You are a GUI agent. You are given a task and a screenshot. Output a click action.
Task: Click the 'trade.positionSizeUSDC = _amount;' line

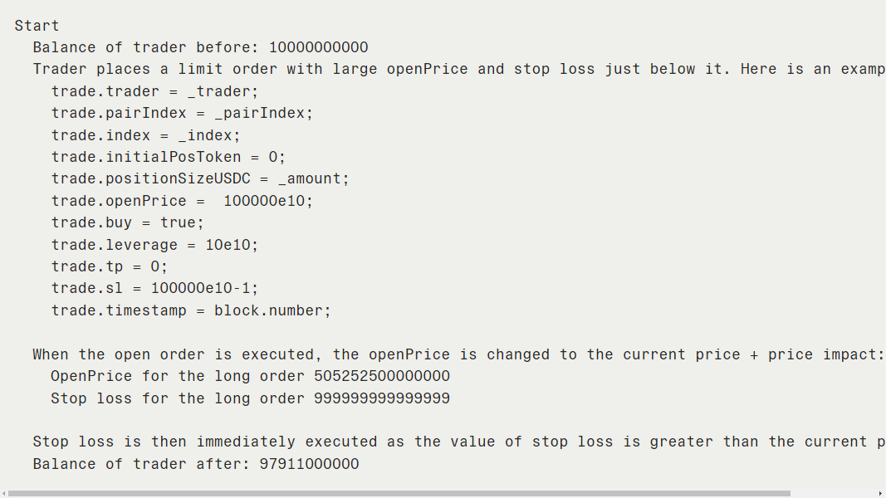(x=201, y=179)
